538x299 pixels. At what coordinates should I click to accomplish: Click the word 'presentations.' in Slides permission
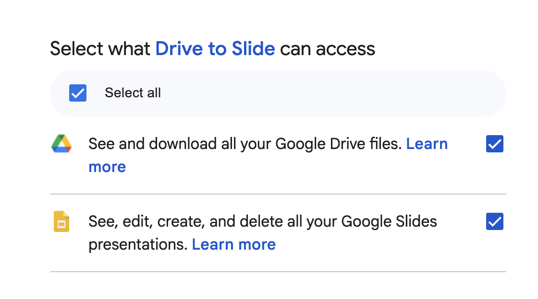coord(138,245)
